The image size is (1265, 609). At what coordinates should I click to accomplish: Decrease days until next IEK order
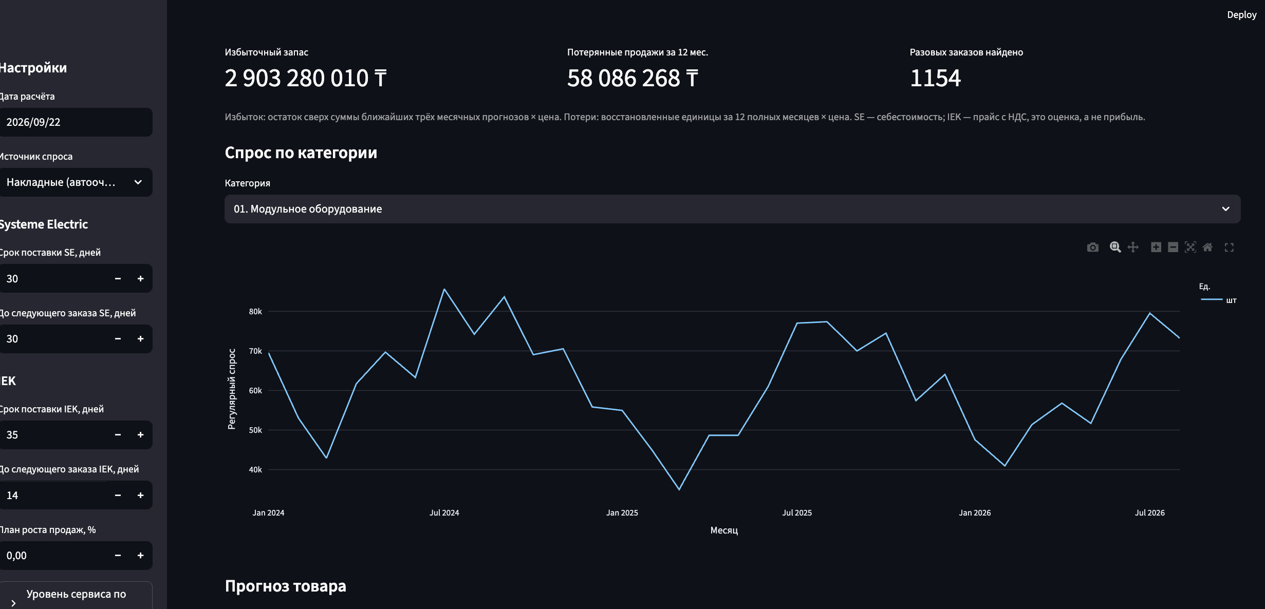[x=118, y=496]
